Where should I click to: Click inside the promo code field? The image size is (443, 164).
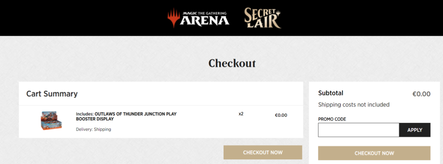[359, 130]
